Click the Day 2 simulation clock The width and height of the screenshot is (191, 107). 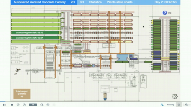coord(165,2)
